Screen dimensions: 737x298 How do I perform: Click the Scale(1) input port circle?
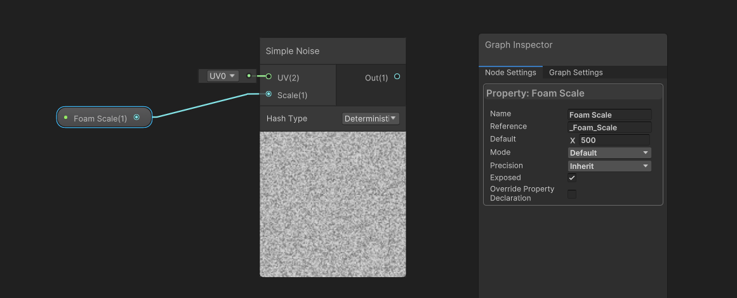[x=269, y=94]
